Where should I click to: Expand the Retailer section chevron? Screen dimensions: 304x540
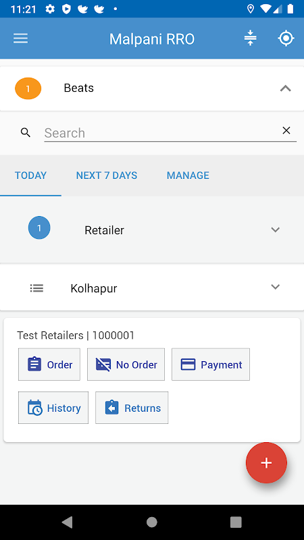[x=275, y=230]
